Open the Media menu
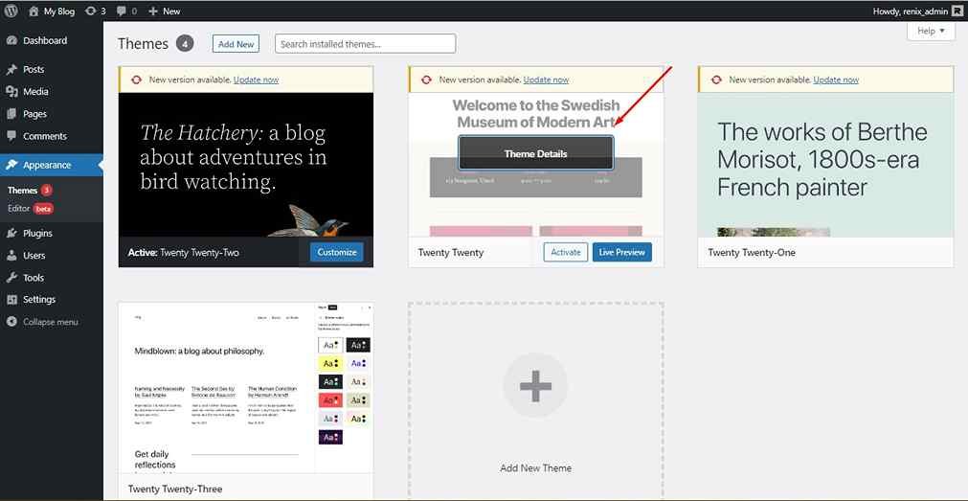The image size is (968, 501). pyautogui.click(x=52, y=91)
